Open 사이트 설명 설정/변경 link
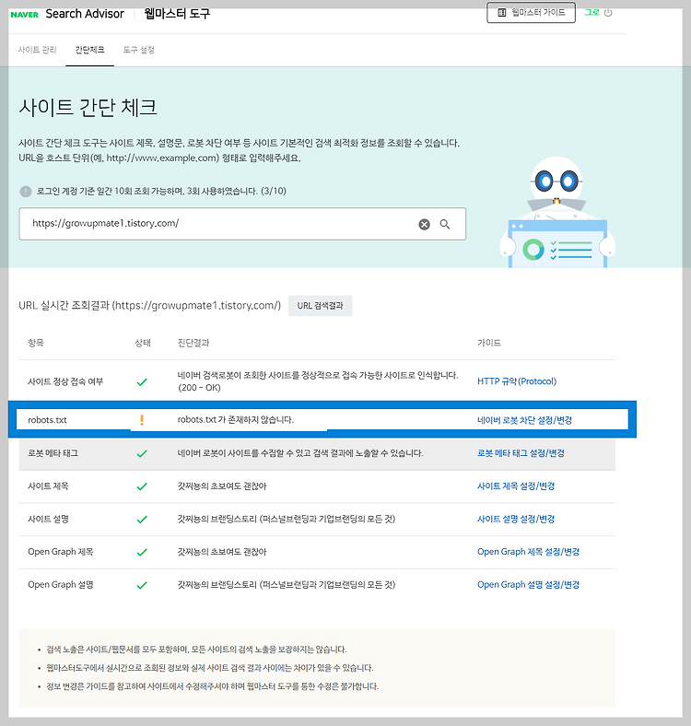Image resolution: width=691 pixels, height=726 pixels. pyautogui.click(x=516, y=519)
